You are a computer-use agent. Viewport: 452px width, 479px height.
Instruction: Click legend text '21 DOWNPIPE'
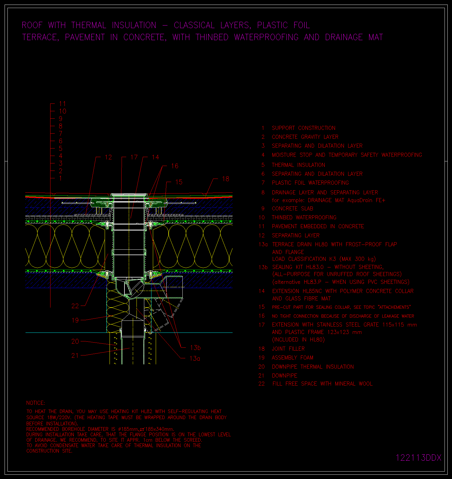278,376
